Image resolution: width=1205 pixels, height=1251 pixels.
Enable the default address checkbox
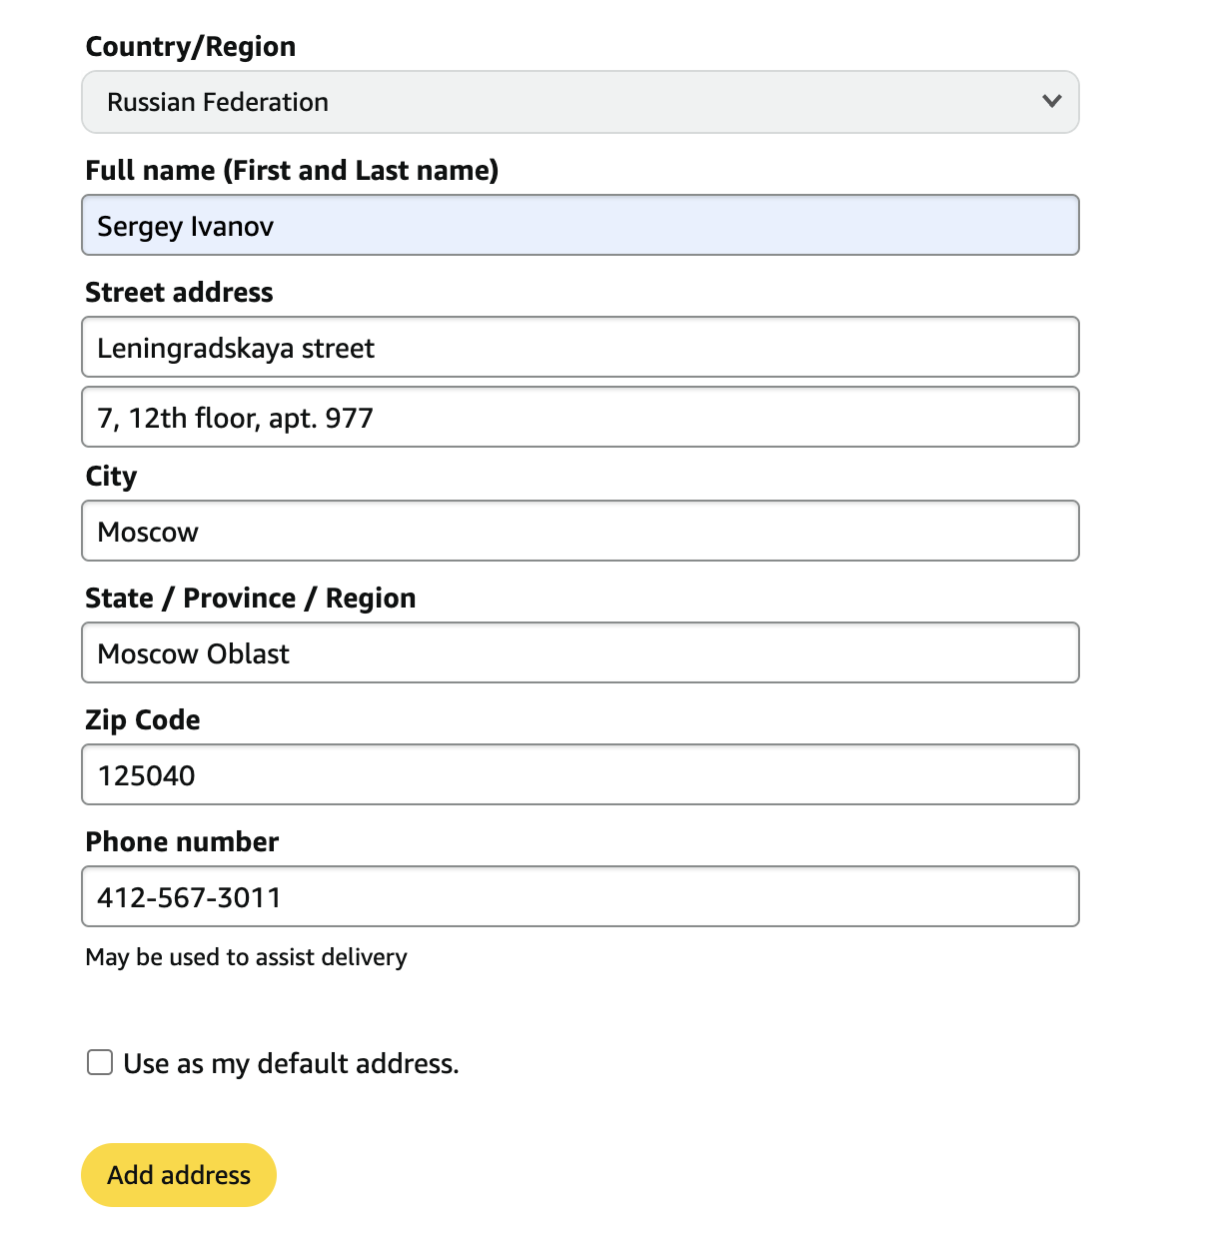click(100, 1062)
